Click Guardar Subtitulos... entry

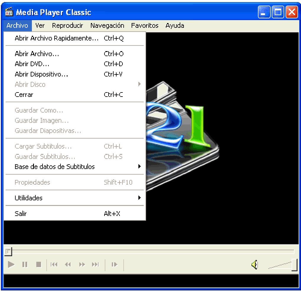point(75,157)
